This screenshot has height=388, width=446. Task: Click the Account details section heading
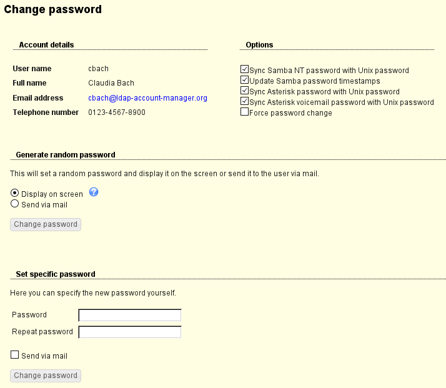46,45
